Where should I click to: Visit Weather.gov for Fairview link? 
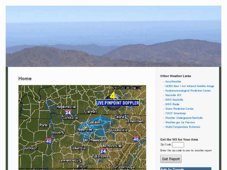click(180, 122)
